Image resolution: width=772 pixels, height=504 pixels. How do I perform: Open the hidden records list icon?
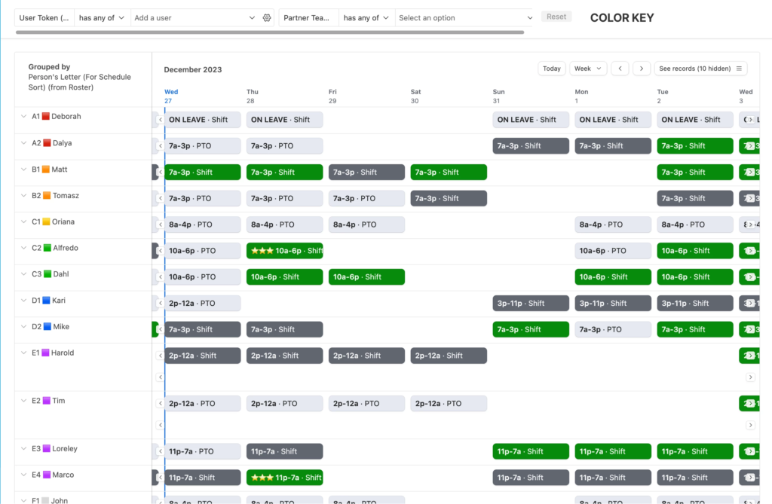coord(739,69)
